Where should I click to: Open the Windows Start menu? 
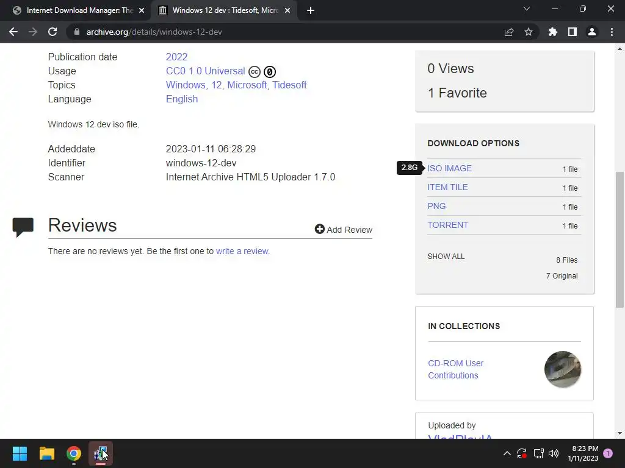tap(20, 453)
